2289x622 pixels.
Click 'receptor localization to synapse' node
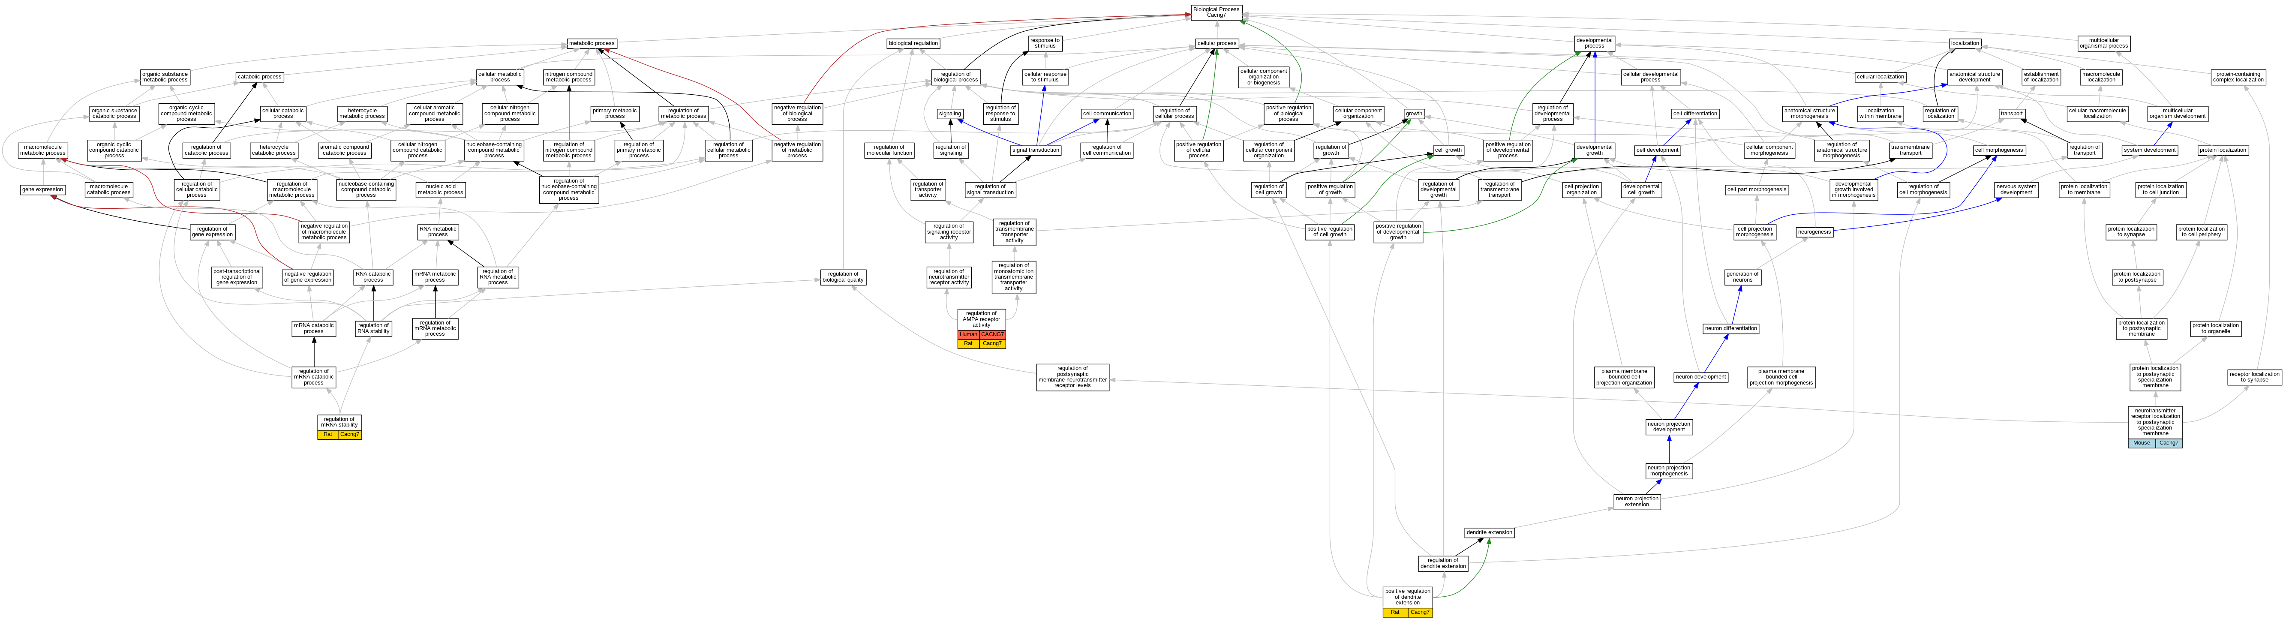tap(2254, 377)
